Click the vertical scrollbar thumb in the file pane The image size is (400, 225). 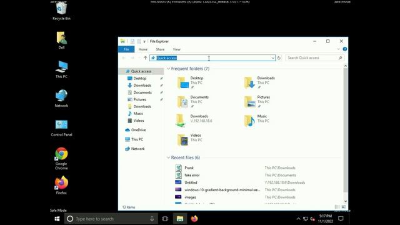click(x=346, y=130)
